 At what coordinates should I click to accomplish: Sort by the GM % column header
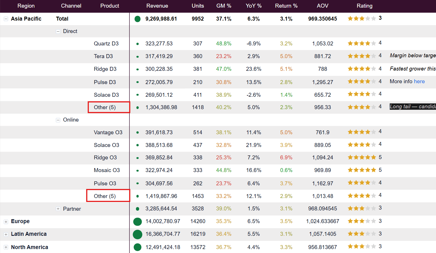(x=224, y=6)
